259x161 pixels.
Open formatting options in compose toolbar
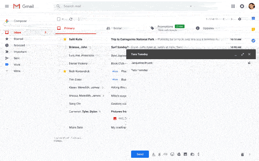click(x=153, y=154)
